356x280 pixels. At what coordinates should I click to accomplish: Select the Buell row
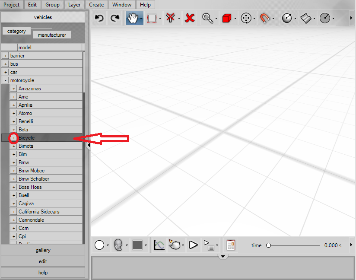coord(46,195)
